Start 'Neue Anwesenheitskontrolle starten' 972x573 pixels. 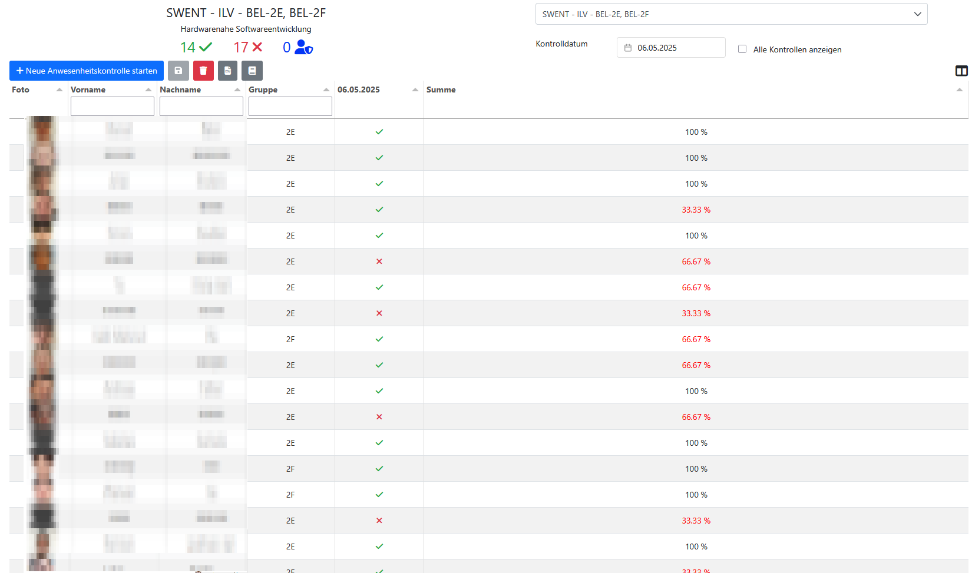pos(87,71)
